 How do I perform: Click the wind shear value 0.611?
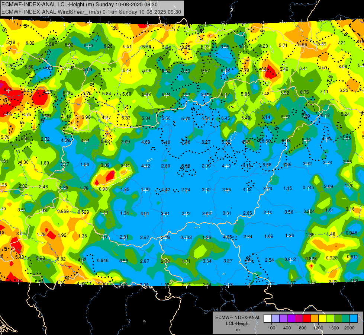point(352,257)
